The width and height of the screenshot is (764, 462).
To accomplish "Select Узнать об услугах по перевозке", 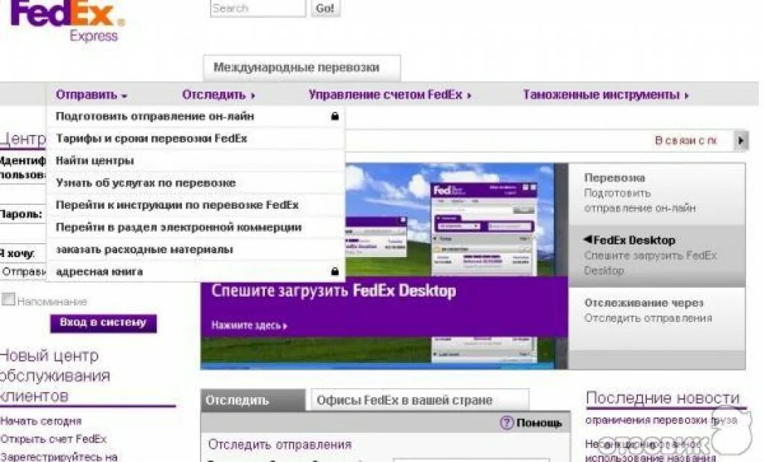I will 196,183.
